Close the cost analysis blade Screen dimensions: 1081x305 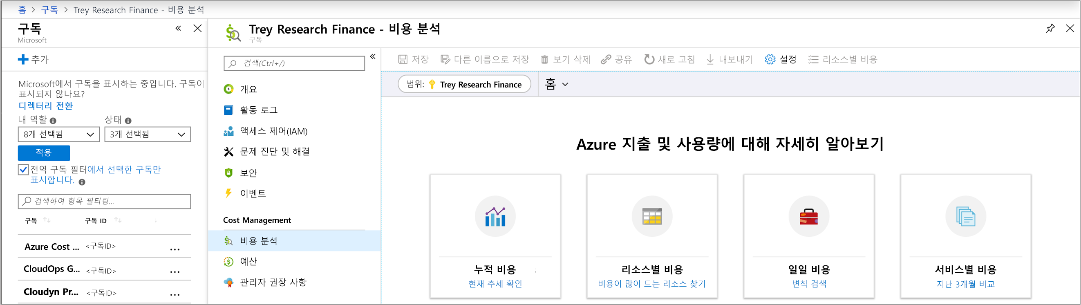pyautogui.click(x=1070, y=29)
